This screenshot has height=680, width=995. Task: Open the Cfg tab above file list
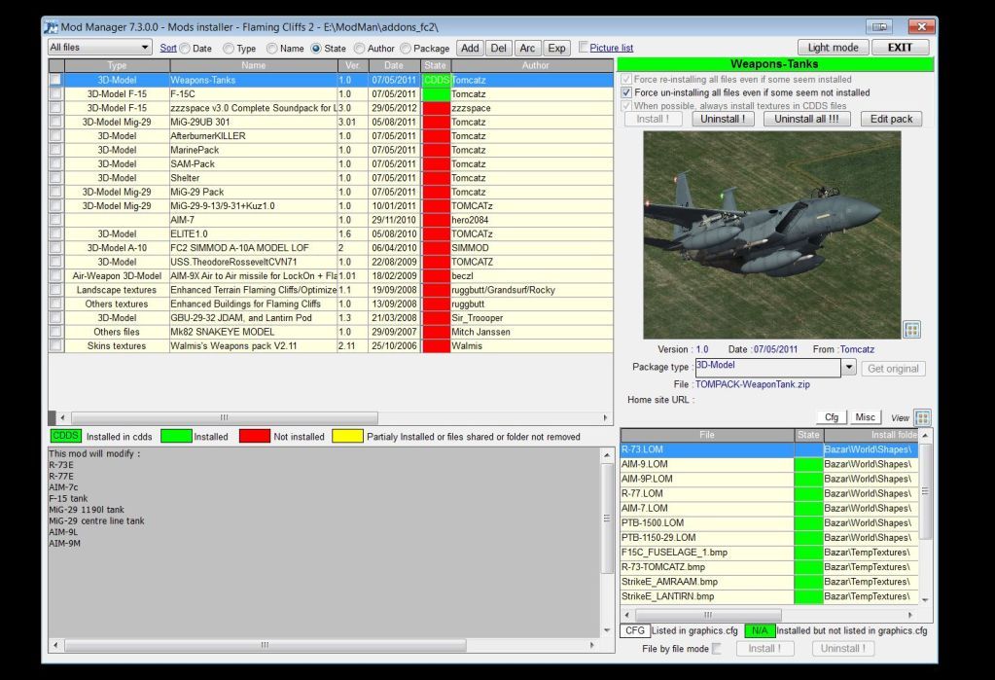(x=832, y=417)
